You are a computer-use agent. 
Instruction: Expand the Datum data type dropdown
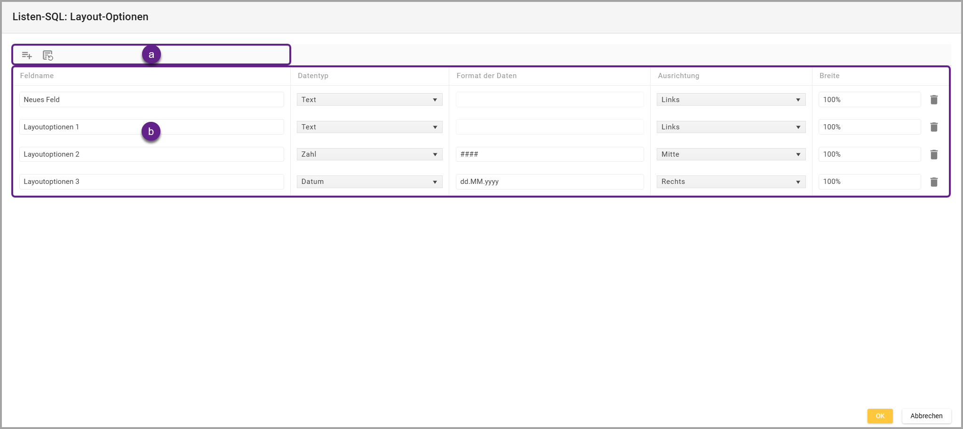[x=369, y=182]
